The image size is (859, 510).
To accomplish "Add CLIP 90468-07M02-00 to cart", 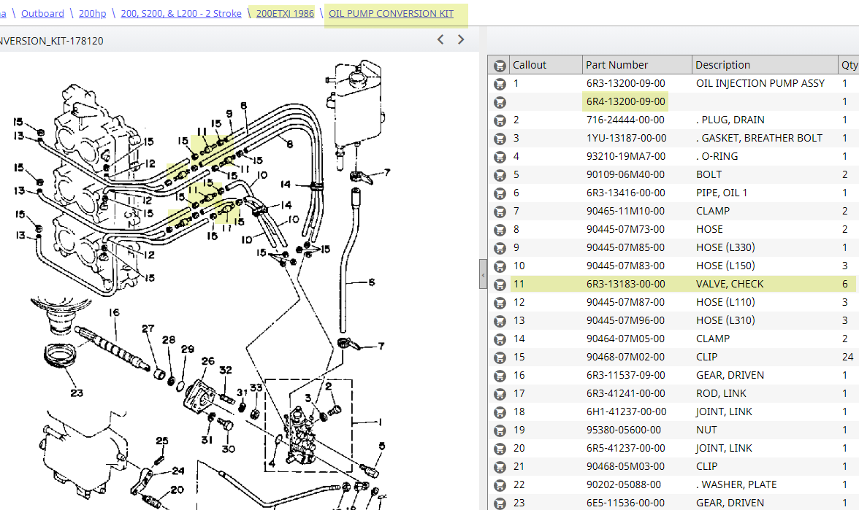I will pos(499,358).
